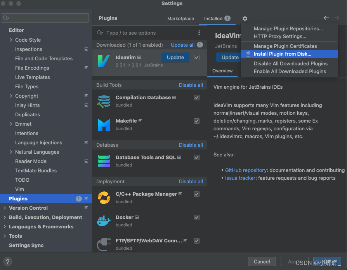Click the FTP/SFTP/WebDAV Connectivity icon
347x270 pixels.
pos(104,244)
